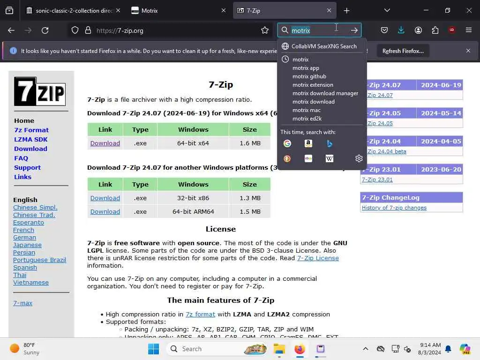Open the taskbar notification bell
The width and height of the screenshot is (480, 360).
[448, 349]
